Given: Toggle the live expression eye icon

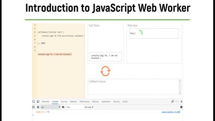Looking at the screenshot, I should tap(63, 107).
